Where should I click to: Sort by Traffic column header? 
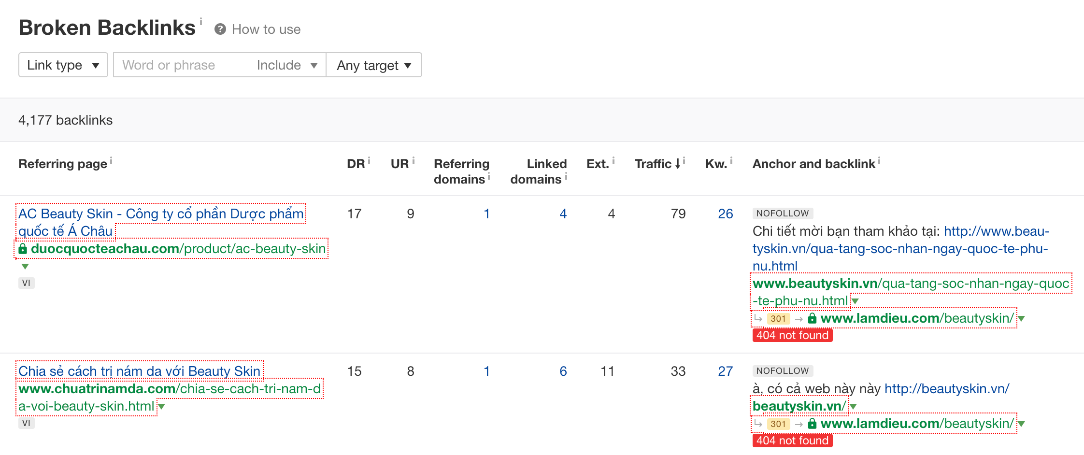657,164
